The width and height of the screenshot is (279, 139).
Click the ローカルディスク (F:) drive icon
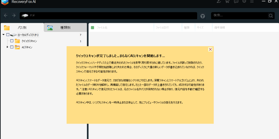13,35
